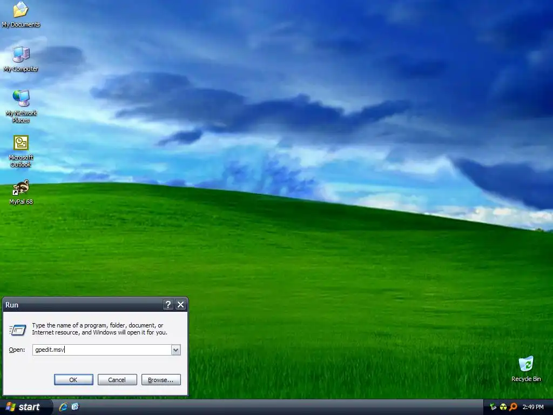553x415 pixels.
Task: Click the network connection tray icon
Action: tap(493, 407)
